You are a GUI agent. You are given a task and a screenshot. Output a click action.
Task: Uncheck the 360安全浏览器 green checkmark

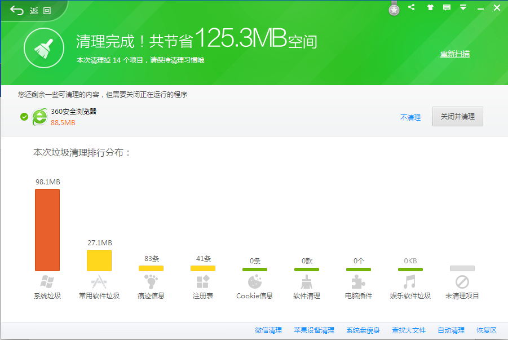coord(24,117)
